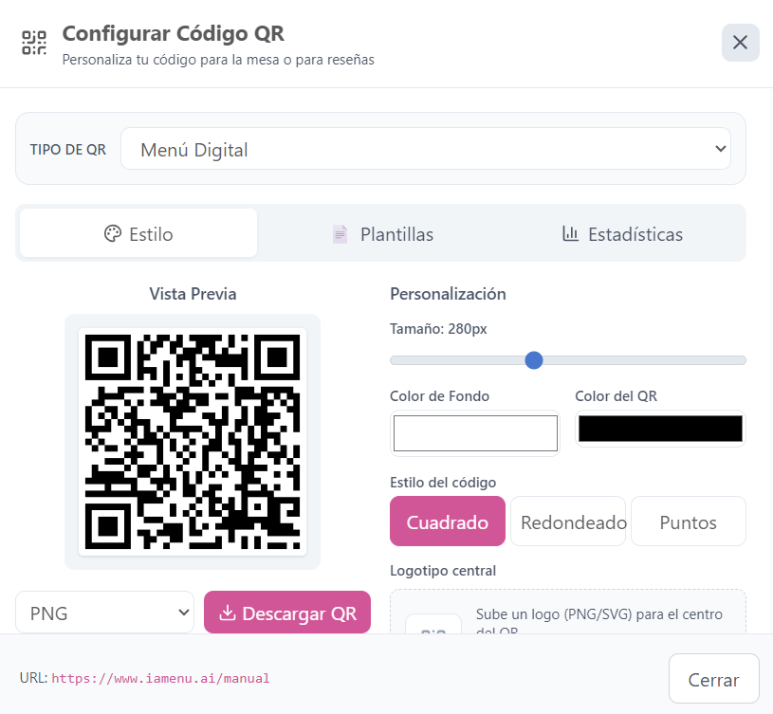Click the document icon beside Plantillas
The width and height of the screenshot is (773, 714).
(x=339, y=233)
